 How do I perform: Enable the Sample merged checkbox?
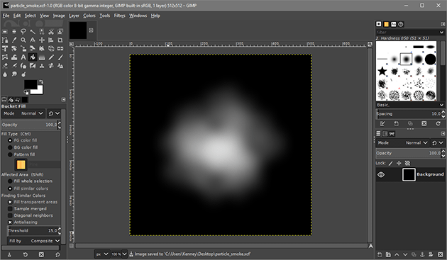click(10, 209)
